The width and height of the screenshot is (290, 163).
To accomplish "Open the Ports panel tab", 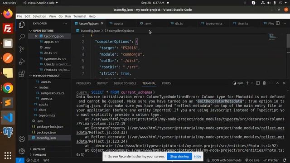I will 166,83.
